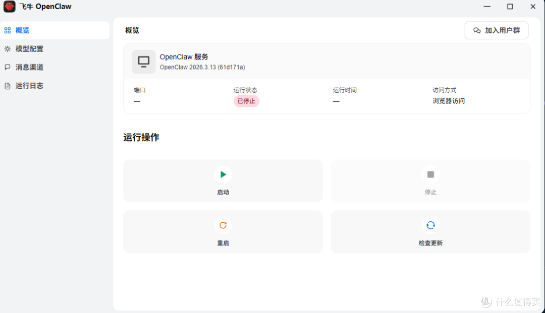Click the green play 启动 icon
The image size is (545, 313).
[223, 174]
